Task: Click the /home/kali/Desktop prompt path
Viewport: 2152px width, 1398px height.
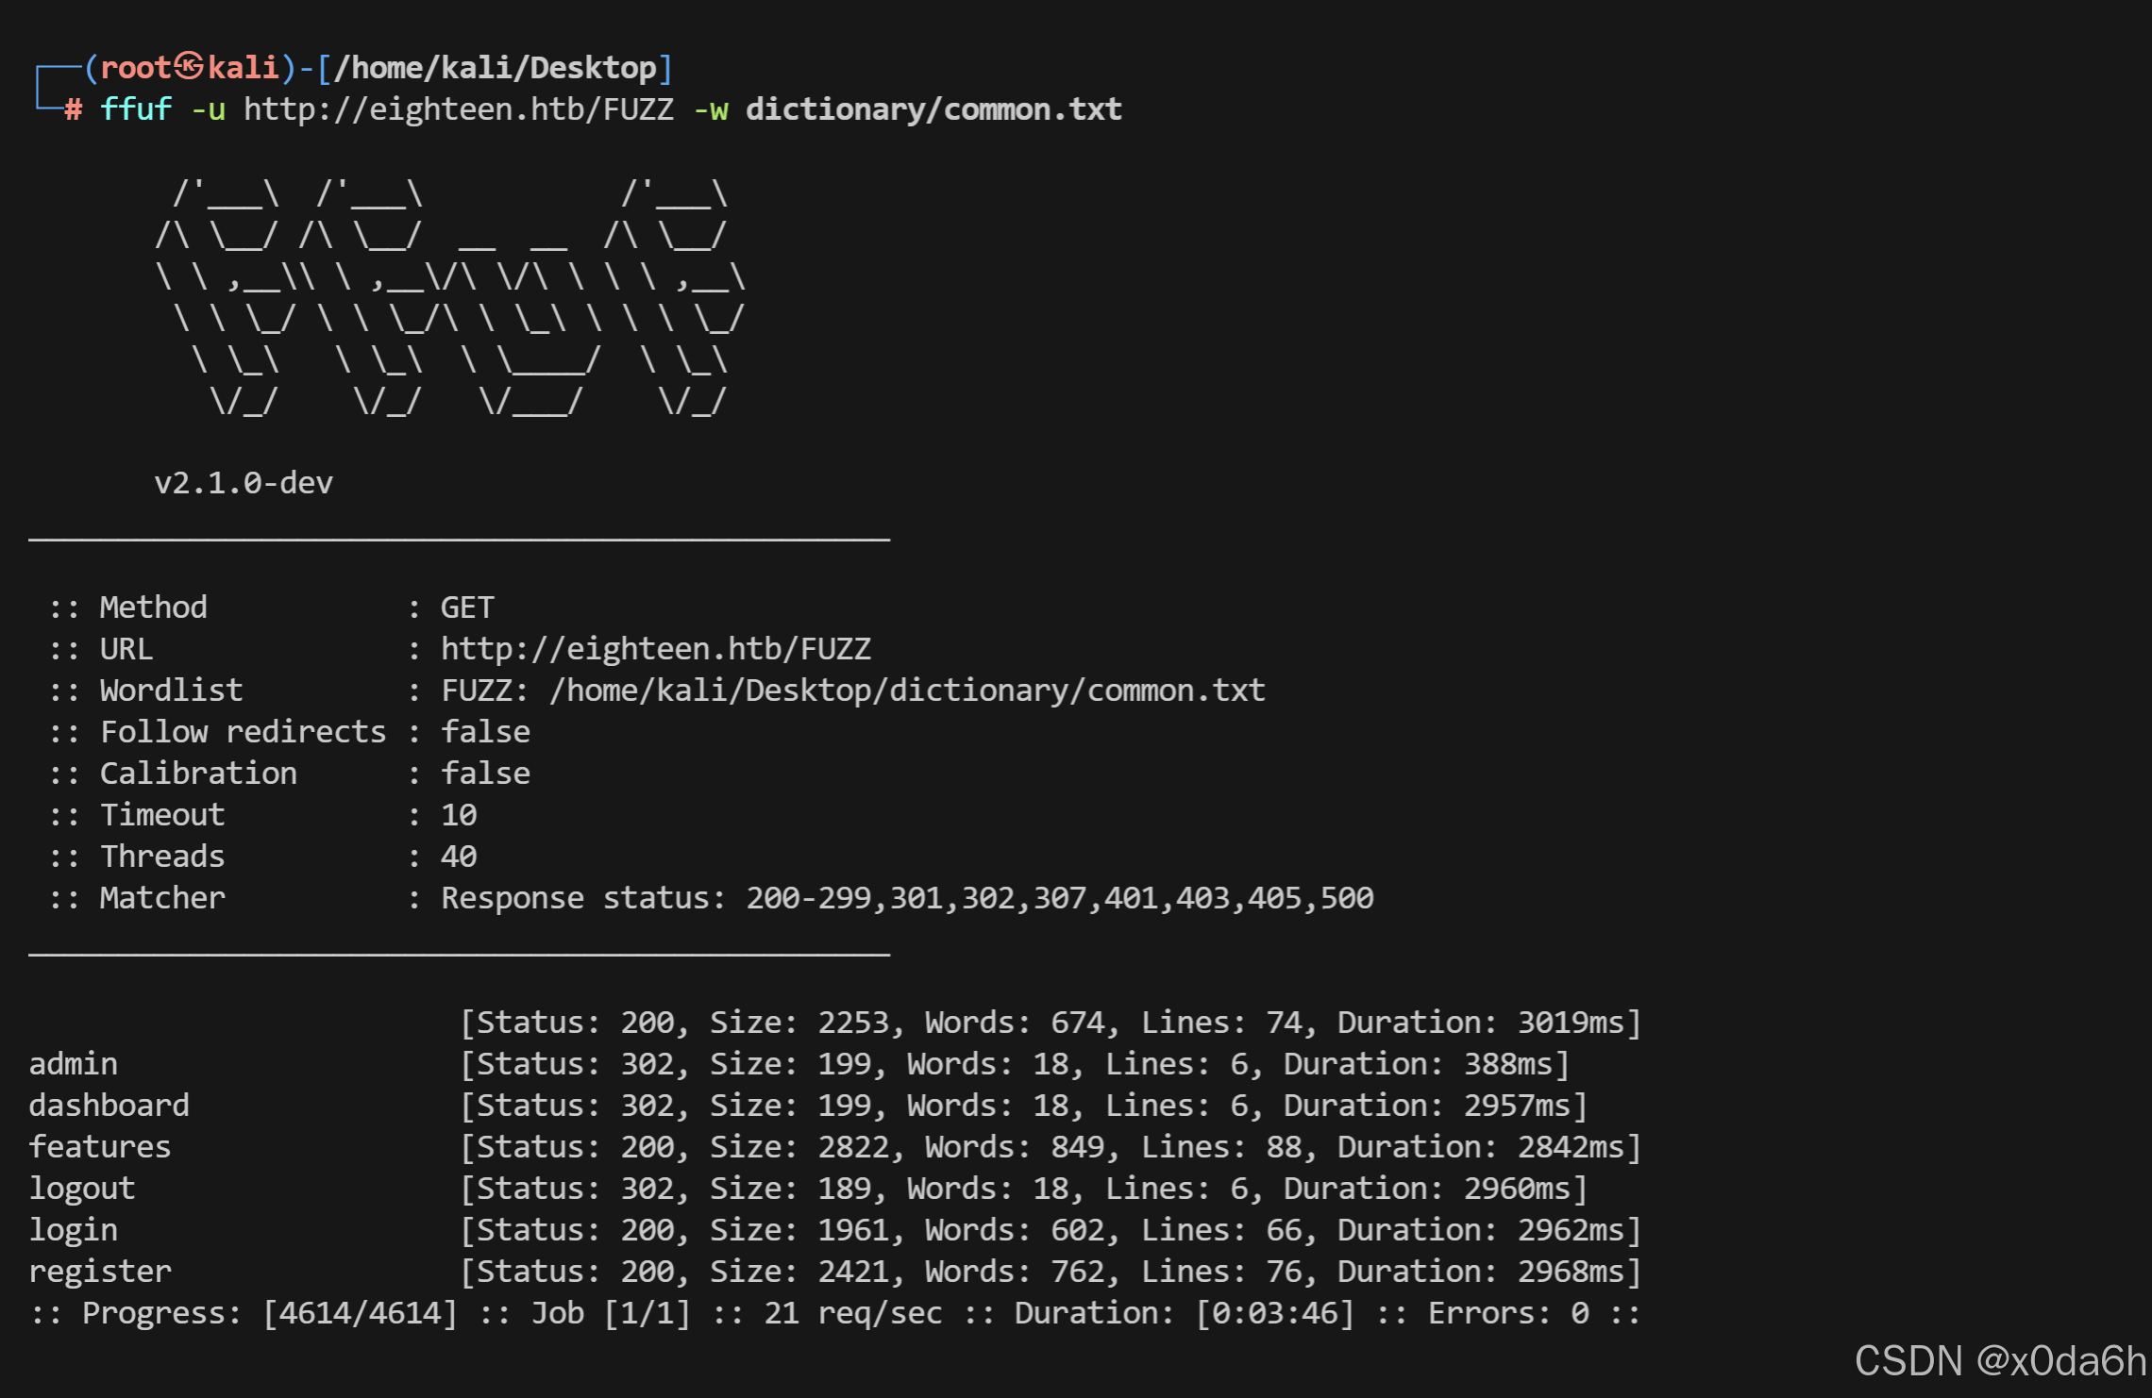Action: (495, 68)
